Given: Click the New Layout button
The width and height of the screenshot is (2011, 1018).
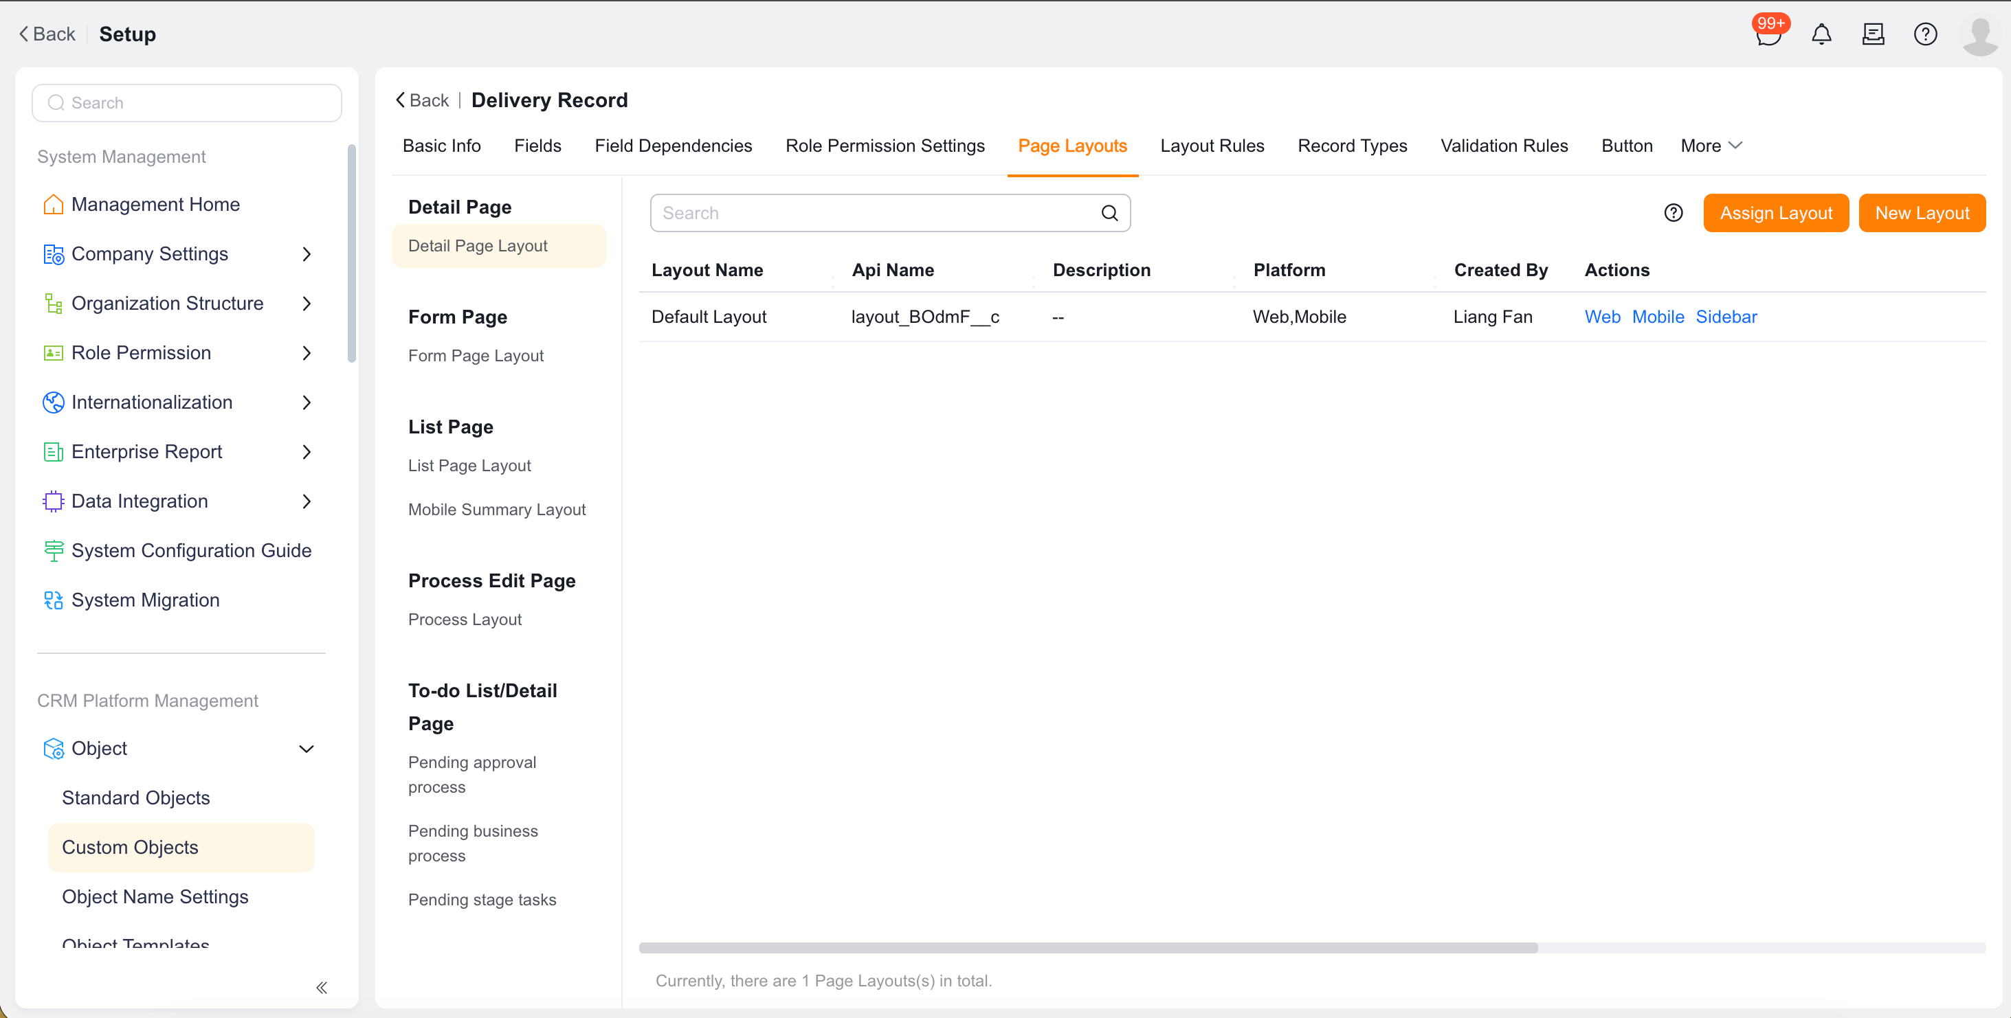Looking at the screenshot, I should 1921,213.
